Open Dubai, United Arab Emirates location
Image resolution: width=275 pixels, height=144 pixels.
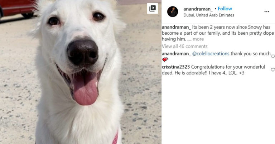[209, 15]
